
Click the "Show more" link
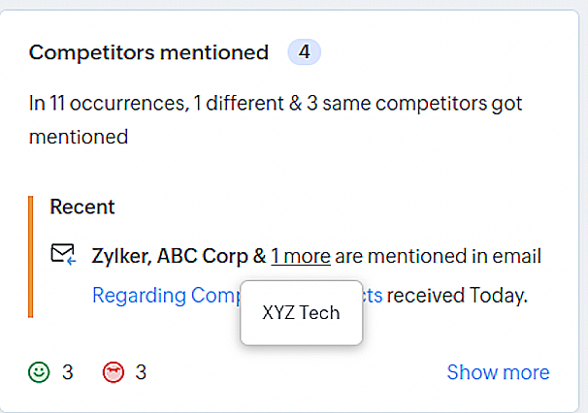[x=498, y=372]
